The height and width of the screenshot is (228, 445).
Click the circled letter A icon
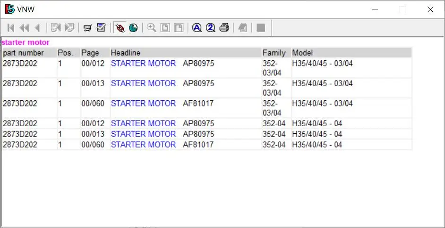tap(197, 28)
